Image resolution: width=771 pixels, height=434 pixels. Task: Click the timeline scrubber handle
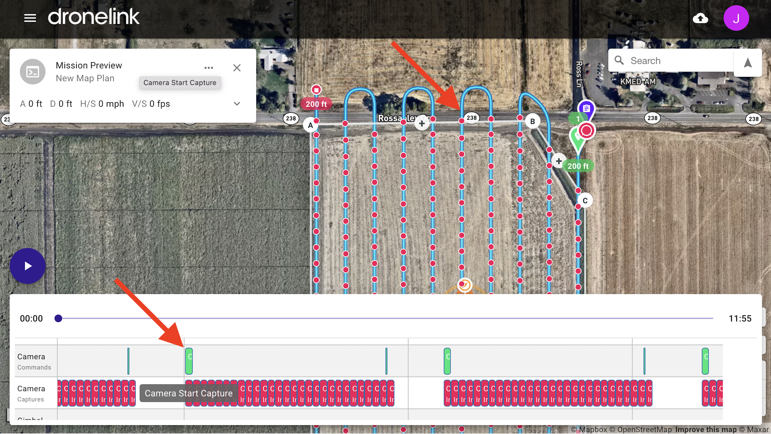58,318
